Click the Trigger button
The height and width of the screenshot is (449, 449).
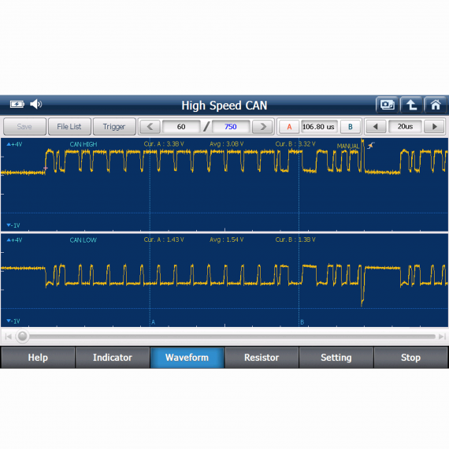click(114, 127)
